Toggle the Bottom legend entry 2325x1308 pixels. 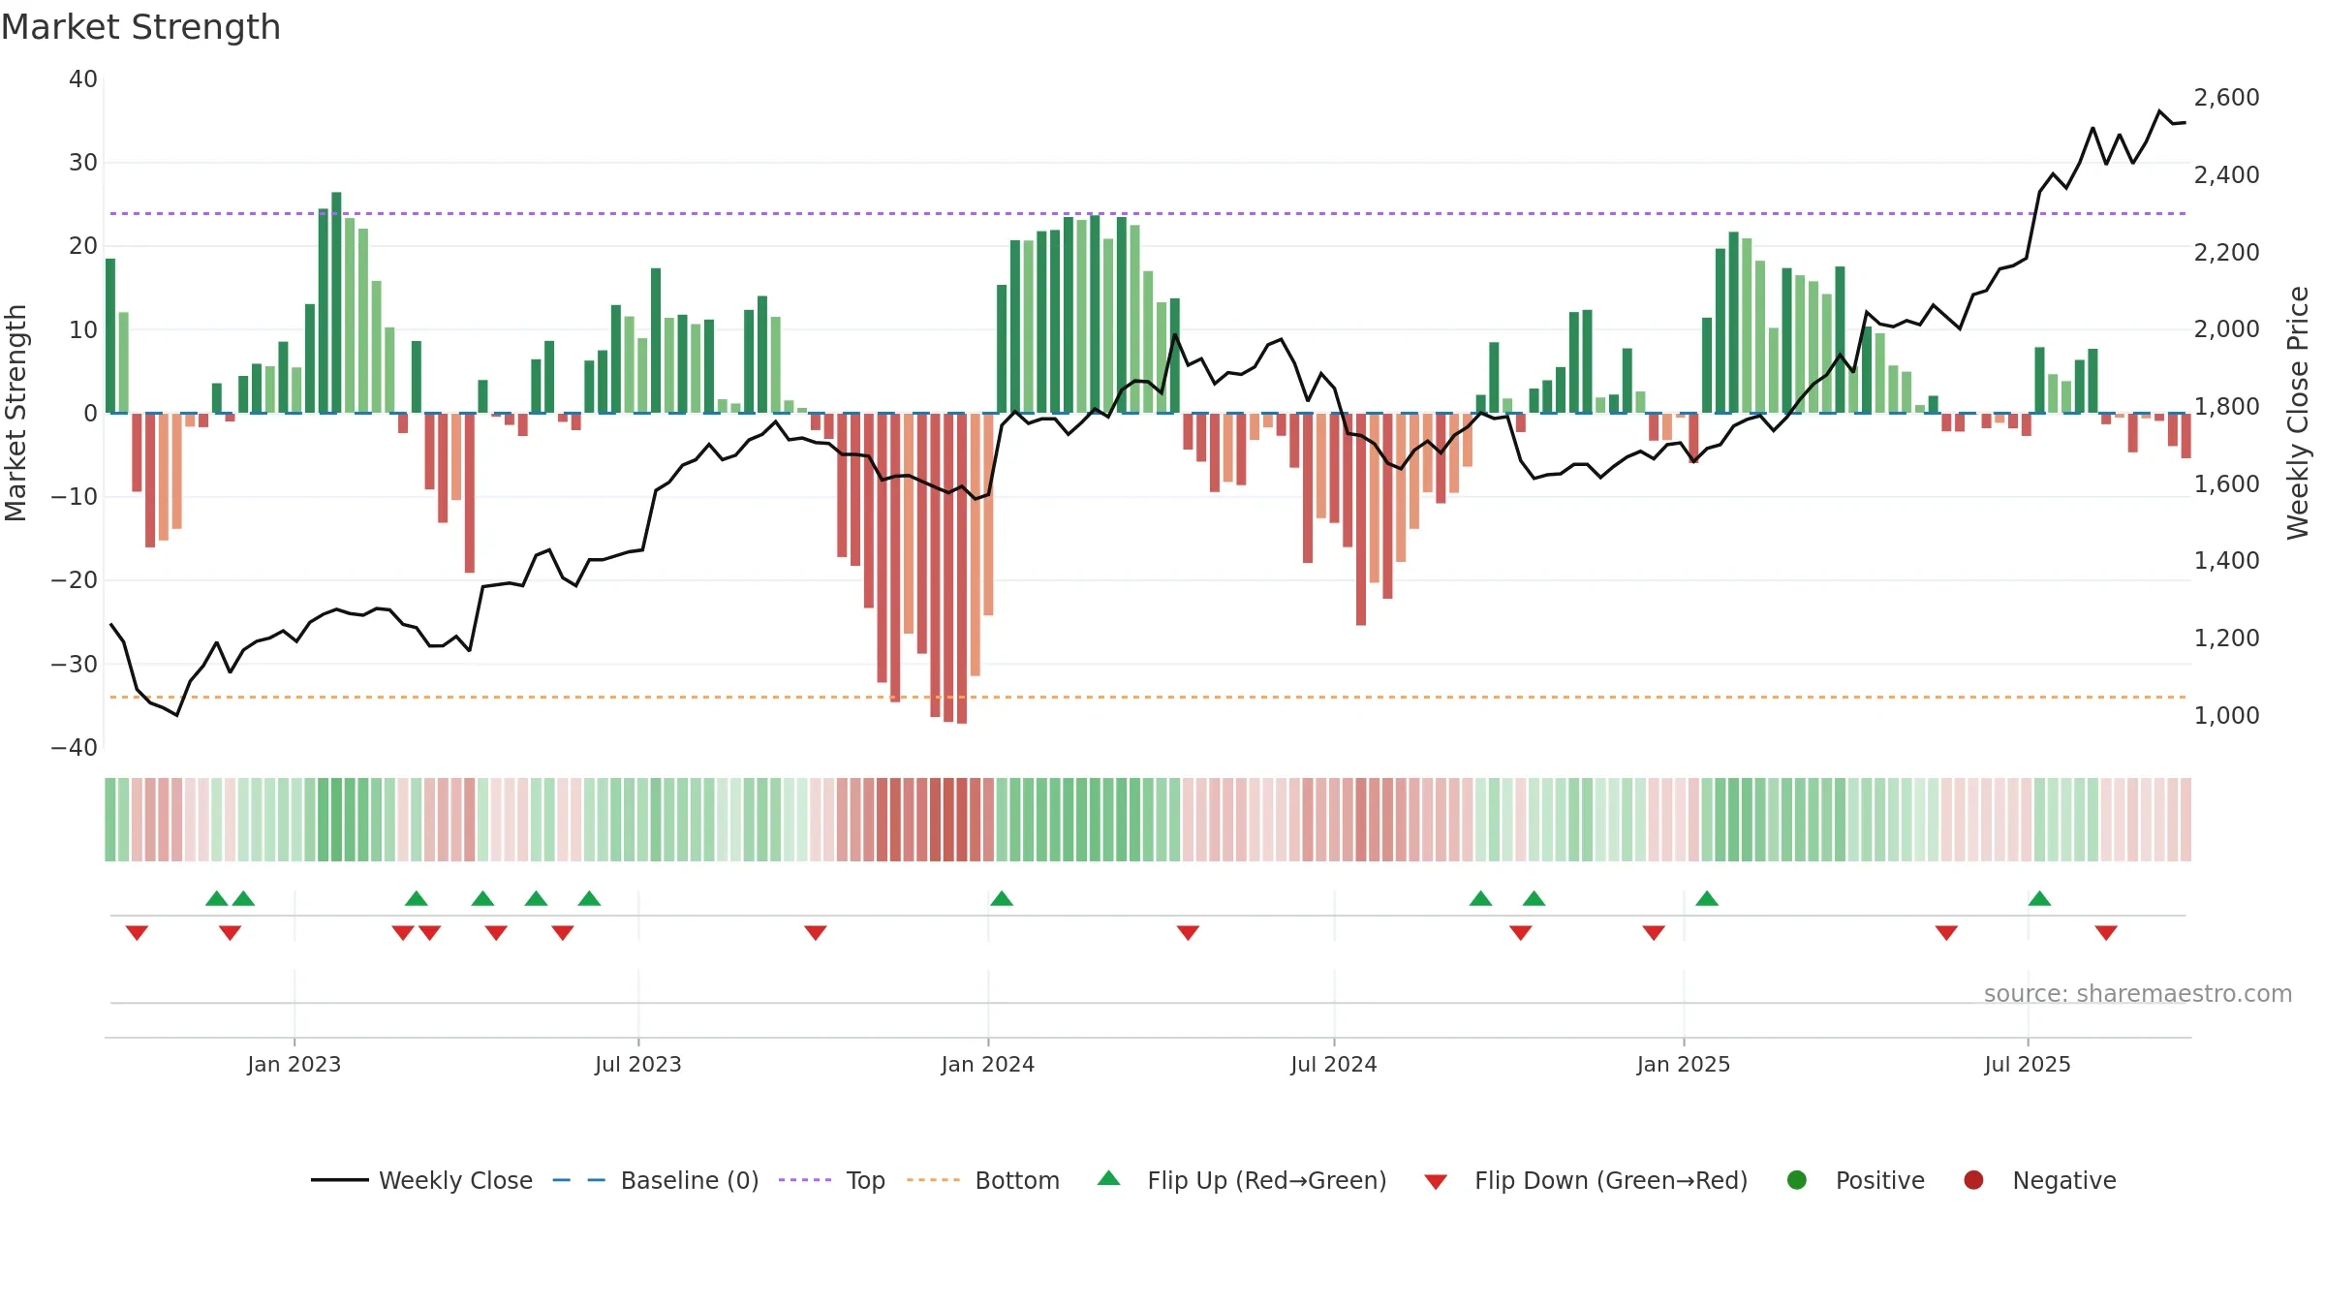point(983,1180)
